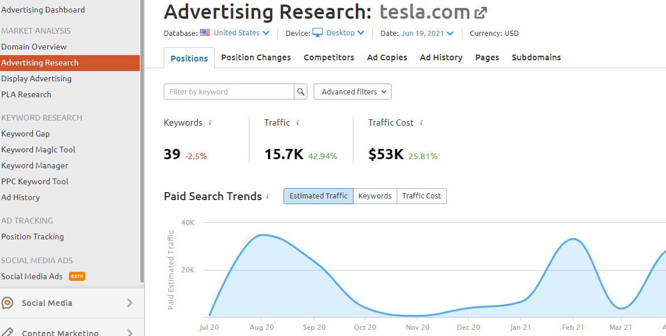This screenshot has width=666, height=336.
Task: Switch chart to Estimated Traffic
Action: click(318, 196)
